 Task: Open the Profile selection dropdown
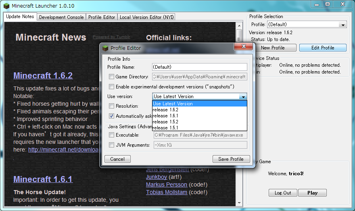(x=343, y=25)
